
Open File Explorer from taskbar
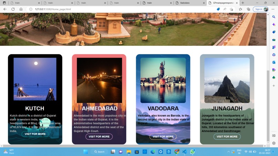(x=129, y=152)
